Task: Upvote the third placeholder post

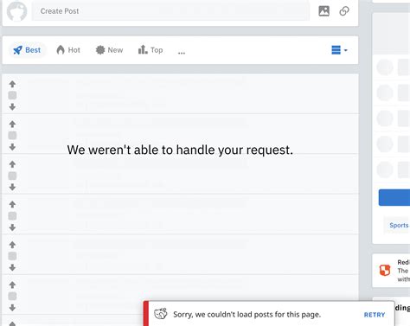Action: [x=12, y=164]
